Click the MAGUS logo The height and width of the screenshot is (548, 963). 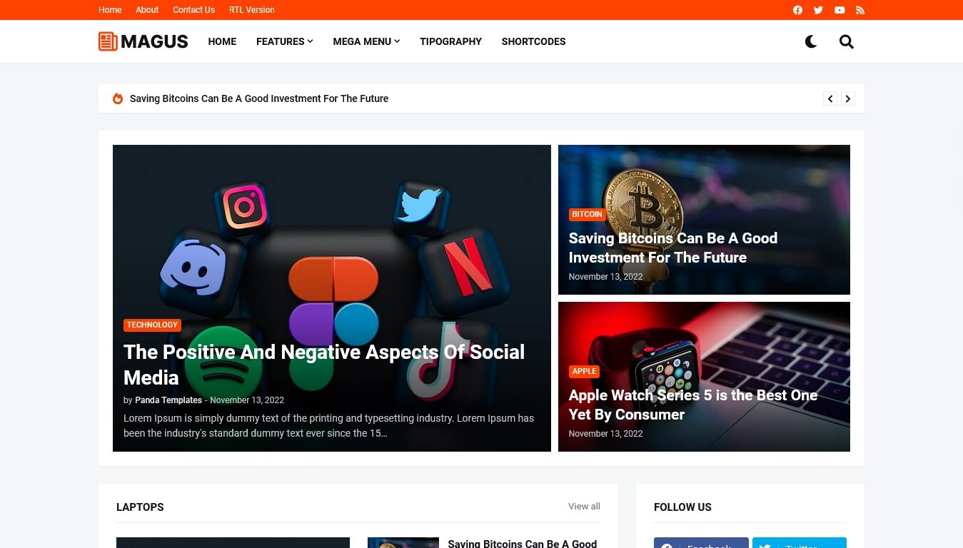pos(143,41)
